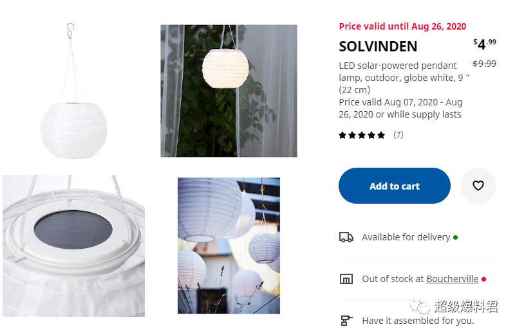Screen dimensions: 515x329
Task: Open the Boucherville store link
Action: [452, 279]
